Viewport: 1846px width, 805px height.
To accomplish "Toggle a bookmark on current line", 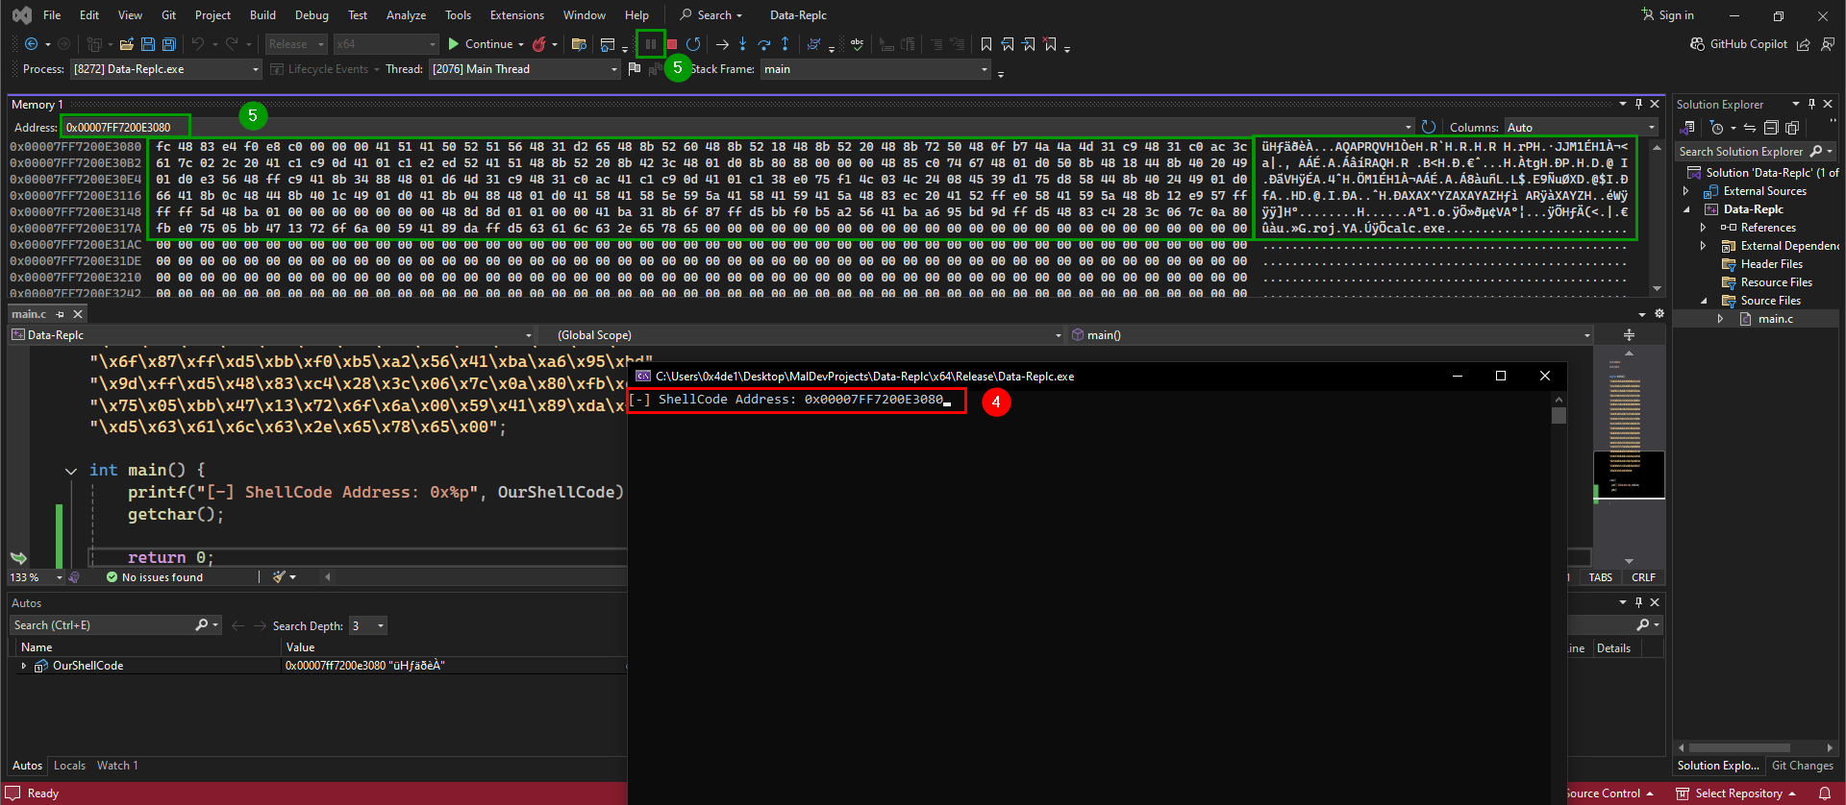I will click(985, 44).
